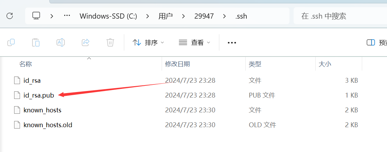
Task: Click the Share icon in toolbar
Action: pos(85,42)
